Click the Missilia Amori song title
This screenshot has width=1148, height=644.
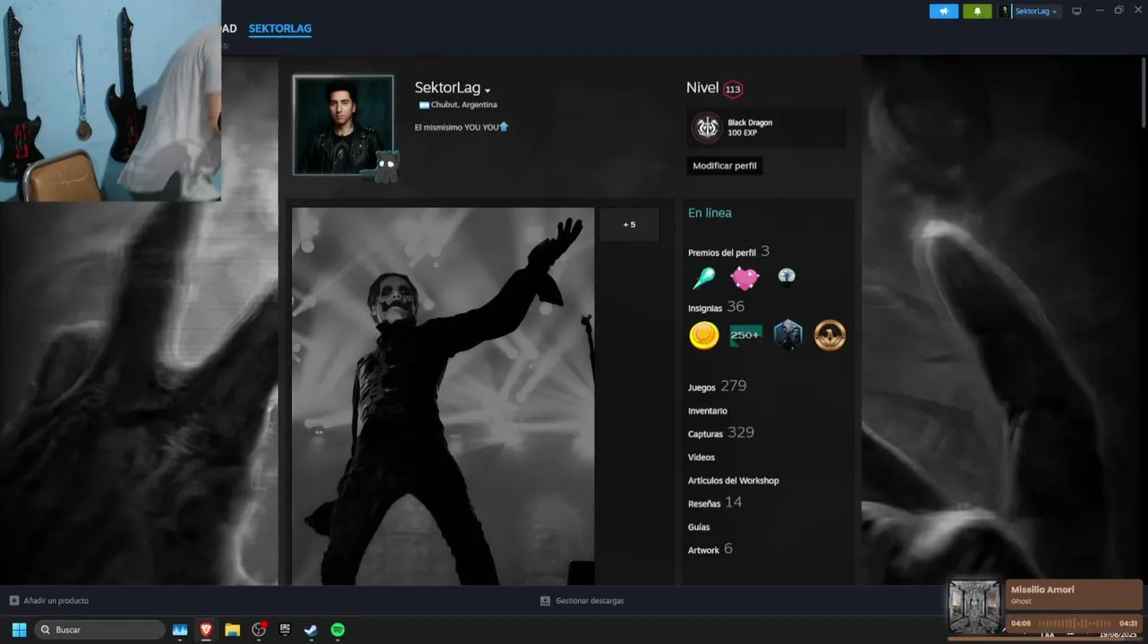tap(1042, 590)
